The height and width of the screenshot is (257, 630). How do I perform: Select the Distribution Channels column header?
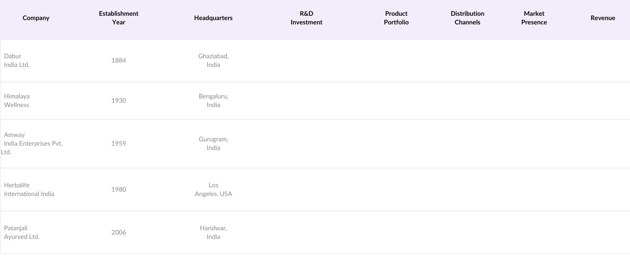467,18
